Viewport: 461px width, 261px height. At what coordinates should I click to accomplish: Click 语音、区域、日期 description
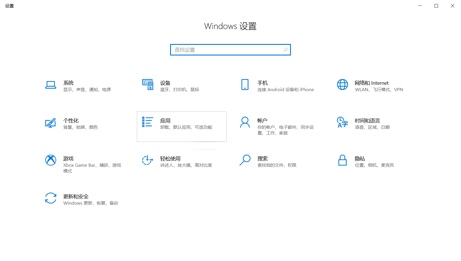372,127
